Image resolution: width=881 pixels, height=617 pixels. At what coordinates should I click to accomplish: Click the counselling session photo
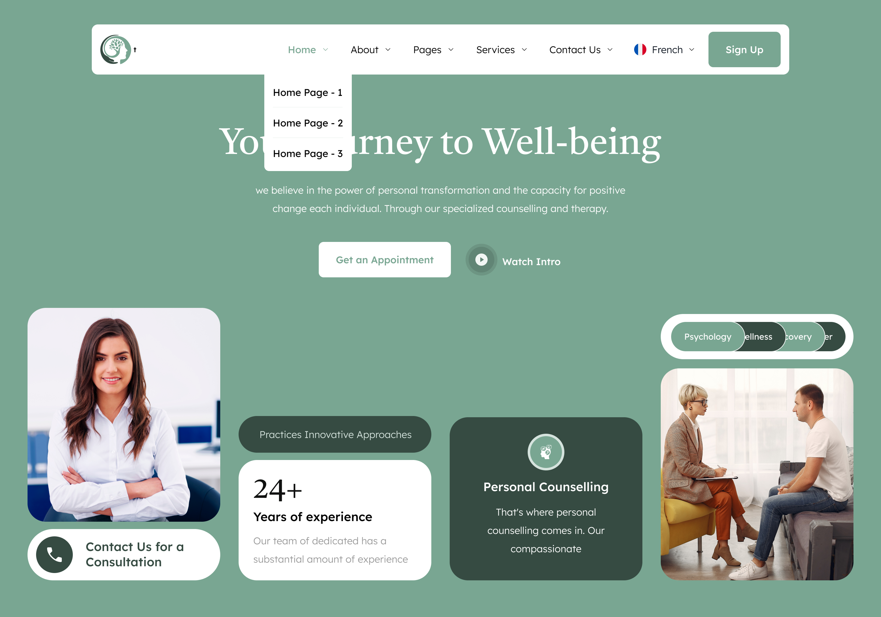[x=757, y=474]
